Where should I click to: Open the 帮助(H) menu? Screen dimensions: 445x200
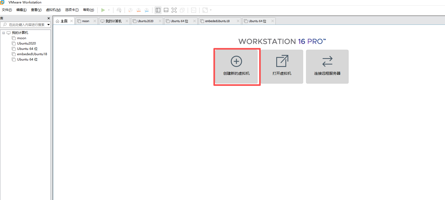89,10
